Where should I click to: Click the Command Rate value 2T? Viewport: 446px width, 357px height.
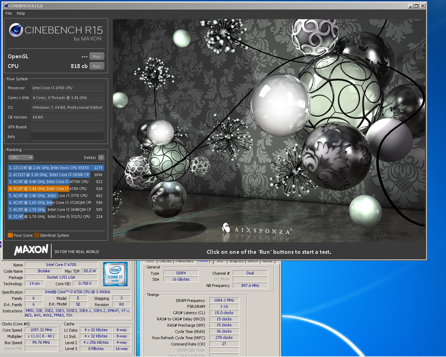pos(224,344)
